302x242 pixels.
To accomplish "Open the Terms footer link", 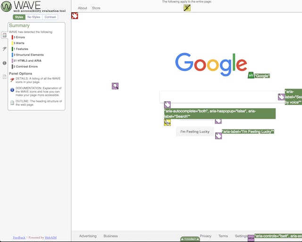I will pos(223,236).
